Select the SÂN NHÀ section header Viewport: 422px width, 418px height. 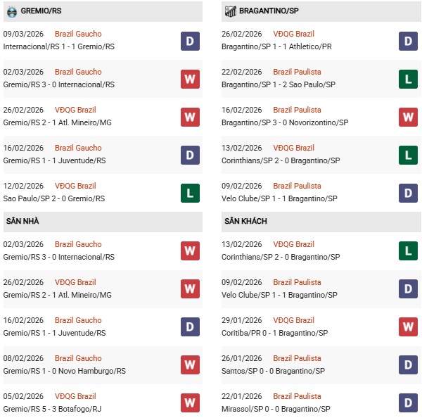tap(22, 222)
